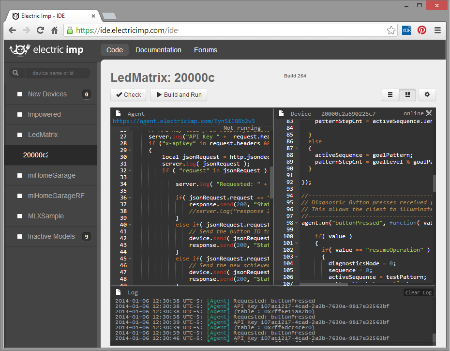Click the browser forward arrow
The image size is (450, 351).
click(x=26, y=30)
